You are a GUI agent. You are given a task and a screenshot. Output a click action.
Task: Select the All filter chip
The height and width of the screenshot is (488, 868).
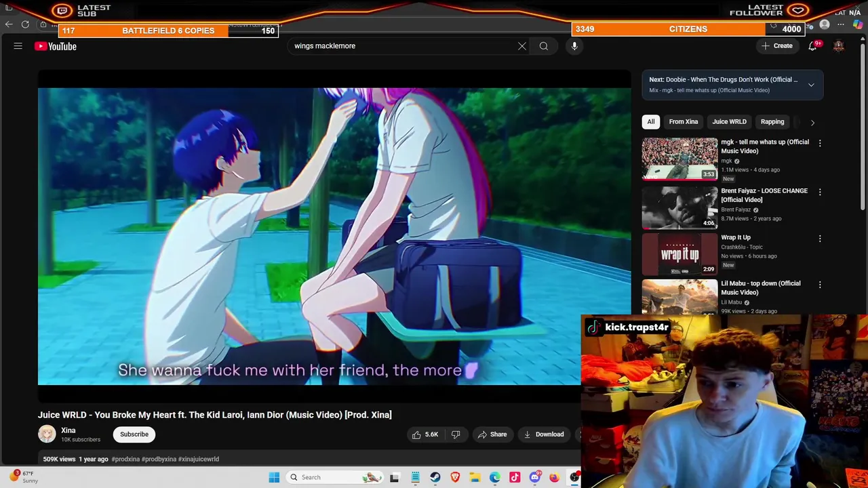click(651, 122)
